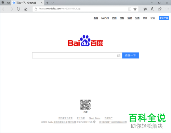Open the 地图 maps link
This screenshot has width=171, height=133.
[114, 18]
